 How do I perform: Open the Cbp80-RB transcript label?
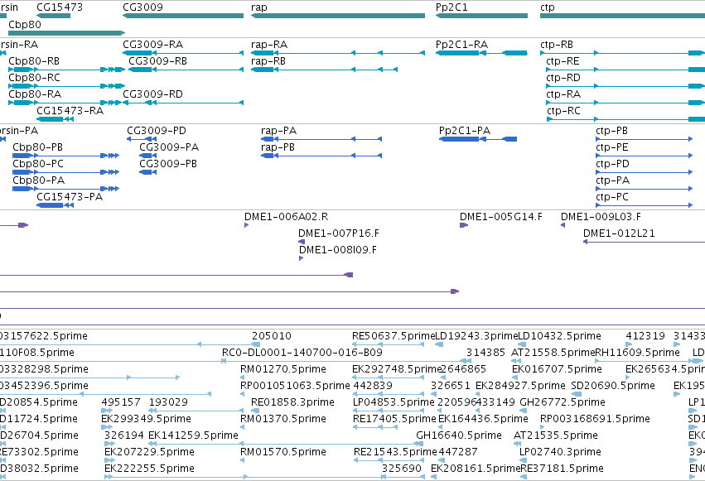coord(34,61)
